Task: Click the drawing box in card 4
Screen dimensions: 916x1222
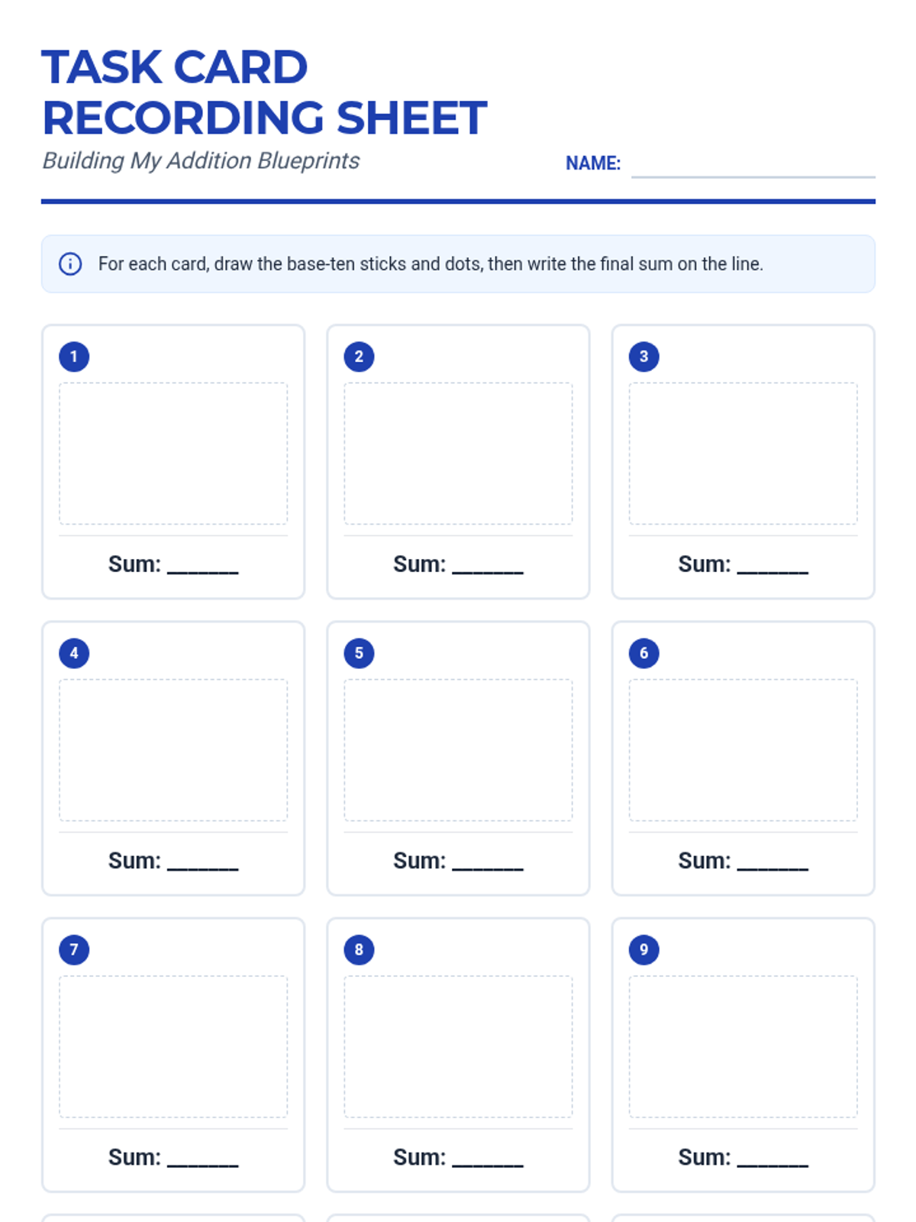Action: tap(173, 750)
